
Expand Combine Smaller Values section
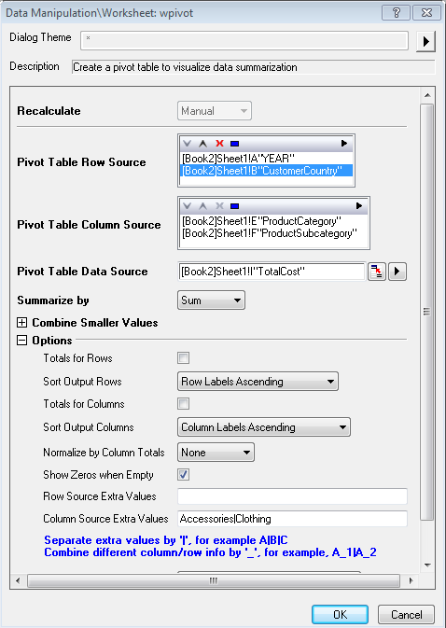tap(22, 323)
